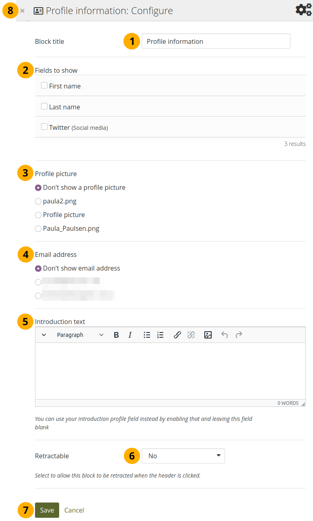Enable the First name checkbox
The height and width of the screenshot is (521, 313).
point(44,86)
